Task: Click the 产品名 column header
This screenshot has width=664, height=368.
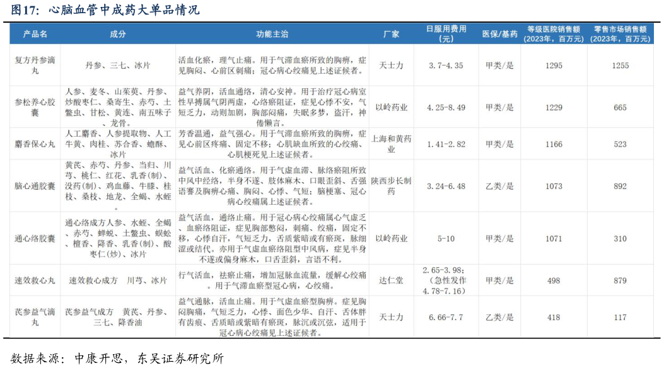Action: [x=35, y=34]
